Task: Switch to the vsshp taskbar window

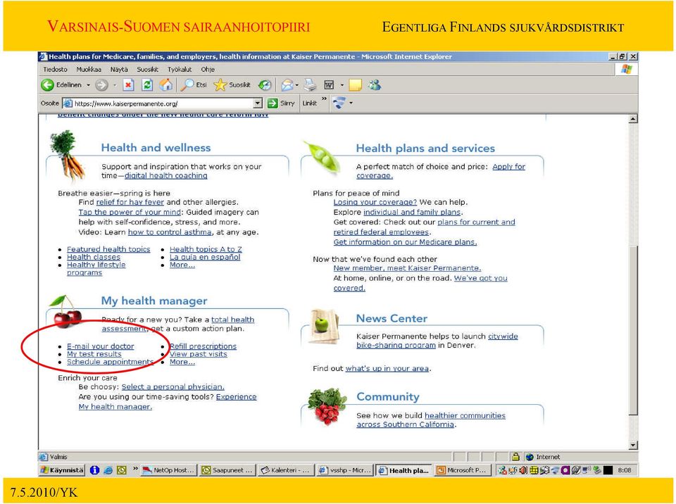Action: (x=344, y=470)
